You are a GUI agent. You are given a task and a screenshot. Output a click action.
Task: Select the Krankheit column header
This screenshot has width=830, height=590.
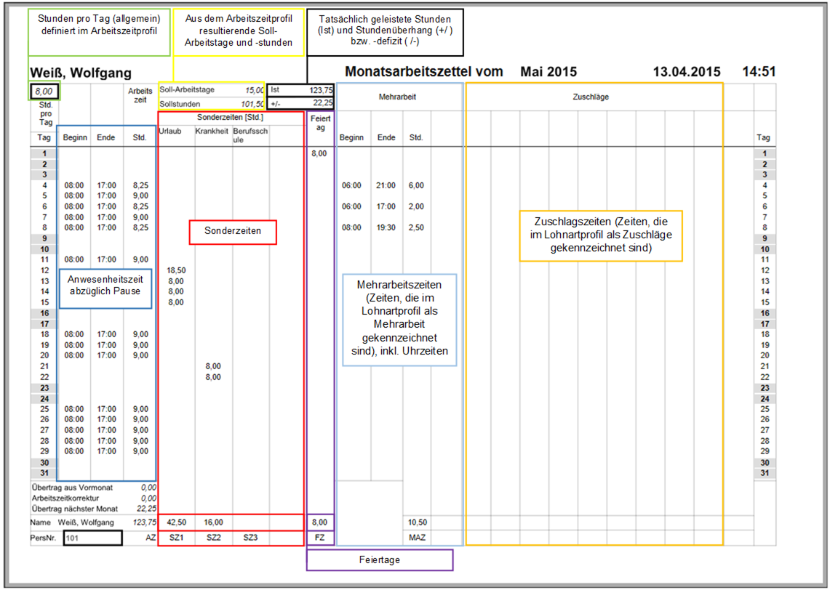coord(212,131)
